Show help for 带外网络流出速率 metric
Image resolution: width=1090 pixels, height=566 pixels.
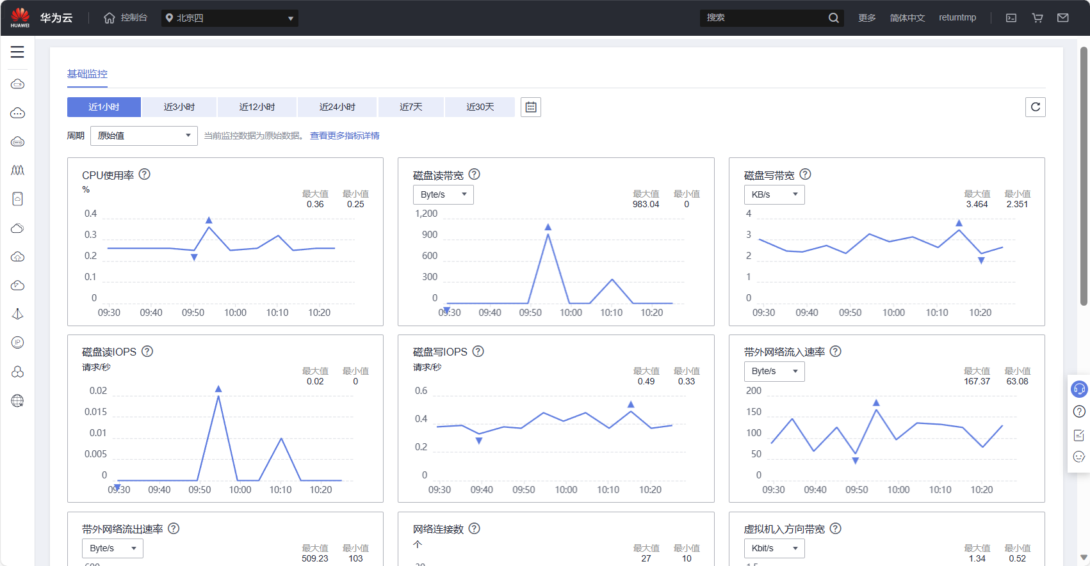click(174, 528)
